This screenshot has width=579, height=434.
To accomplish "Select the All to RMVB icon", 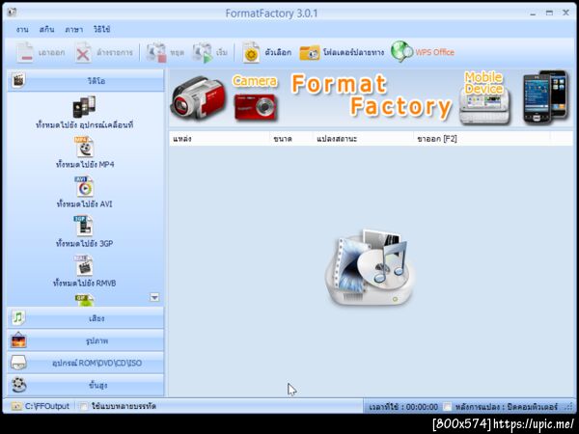I will [83, 265].
